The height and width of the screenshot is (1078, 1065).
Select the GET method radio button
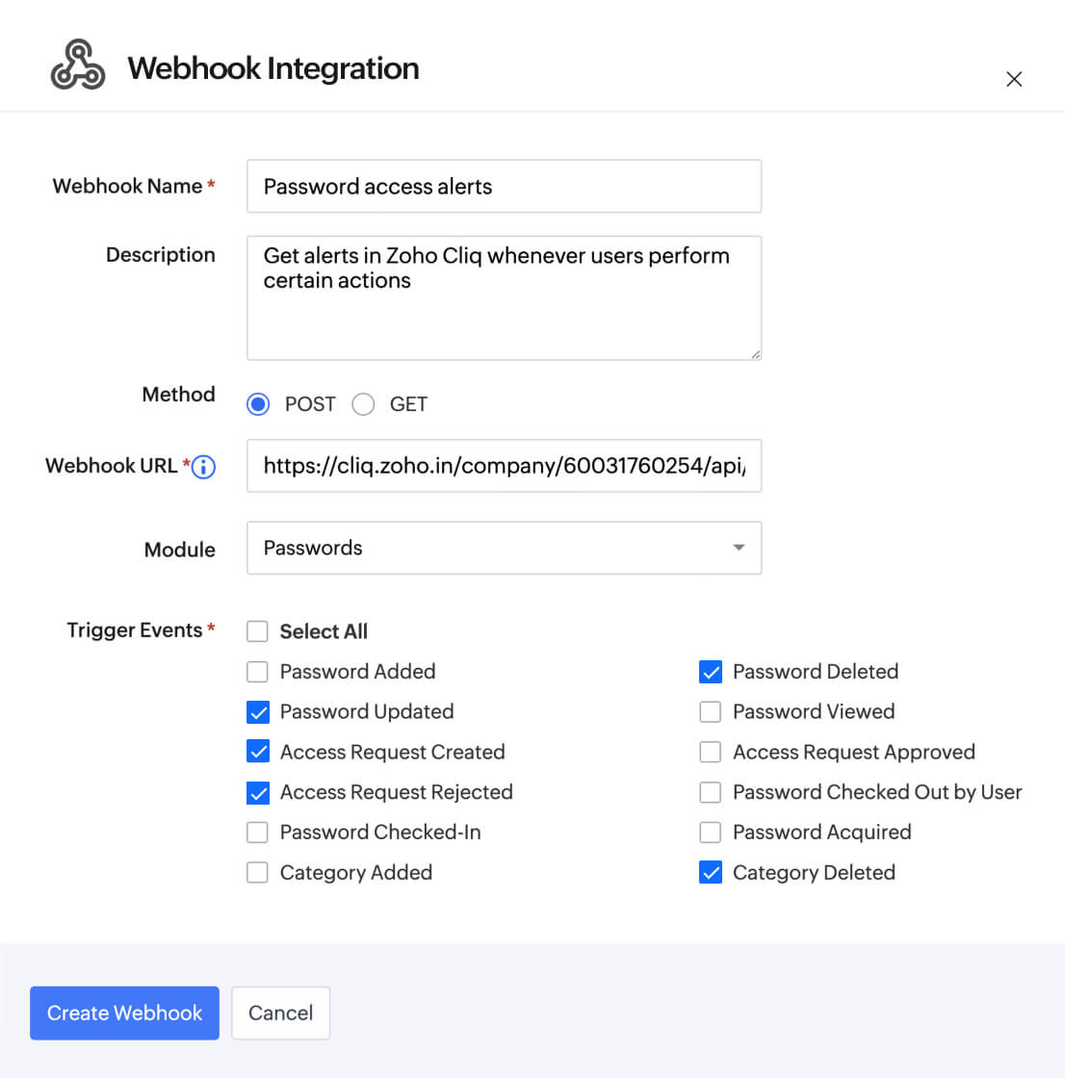tap(363, 404)
